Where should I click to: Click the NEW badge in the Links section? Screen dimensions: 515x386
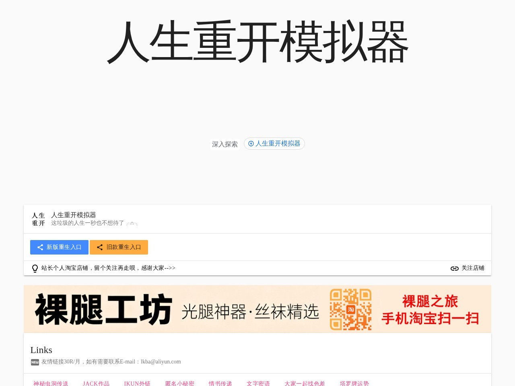(x=35, y=362)
